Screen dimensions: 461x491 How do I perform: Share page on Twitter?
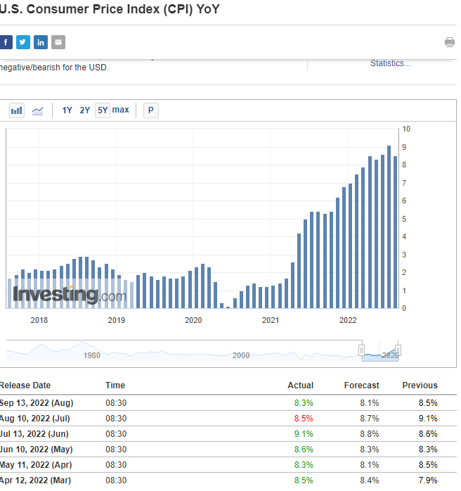coord(23,42)
